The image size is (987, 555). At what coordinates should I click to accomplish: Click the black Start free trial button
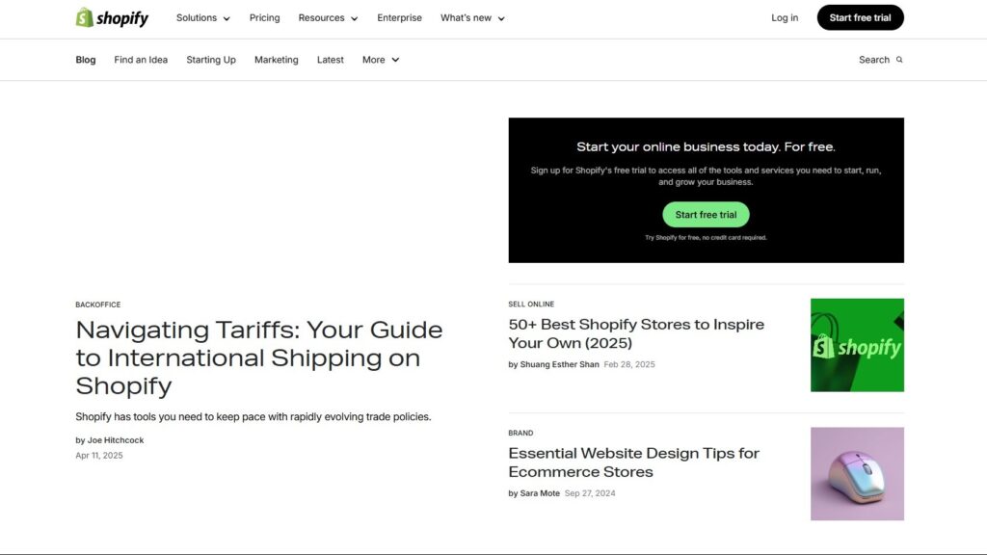[861, 17]
